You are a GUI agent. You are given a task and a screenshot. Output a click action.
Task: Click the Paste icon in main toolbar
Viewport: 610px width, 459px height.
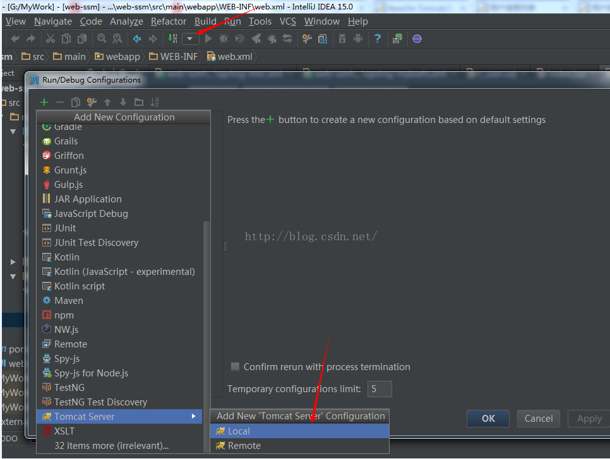click(82, 38)
